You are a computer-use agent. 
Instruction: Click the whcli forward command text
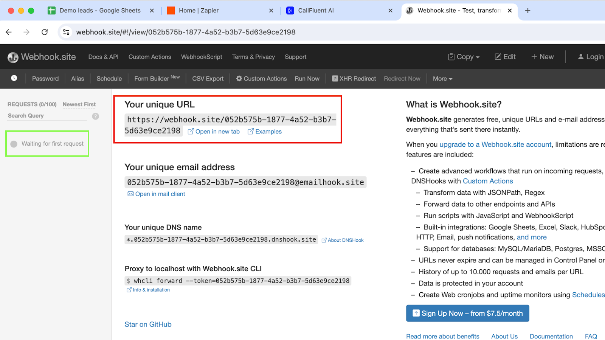(238, 281)
